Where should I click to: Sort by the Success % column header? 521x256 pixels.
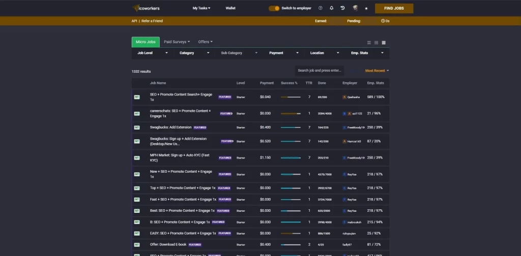click(x=289, y=83)
